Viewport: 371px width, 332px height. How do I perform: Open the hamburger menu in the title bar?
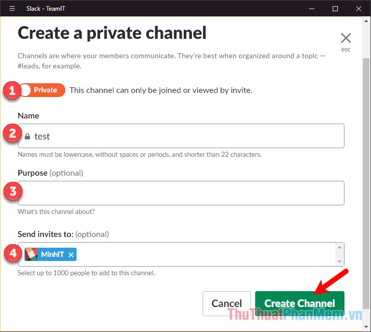coord(12,9)
